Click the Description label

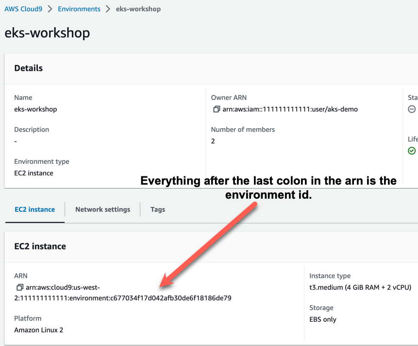(x=32, y=129)
